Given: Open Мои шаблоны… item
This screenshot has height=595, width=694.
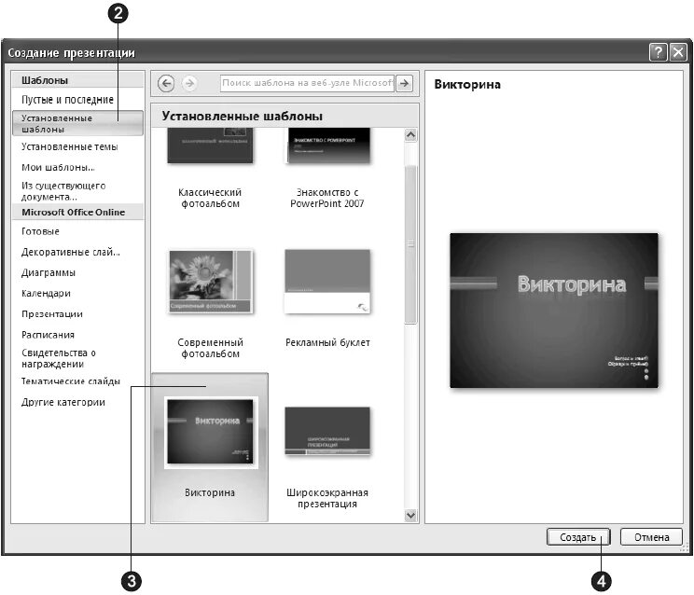Looking at the screenshot, I should tap(58, 167).
